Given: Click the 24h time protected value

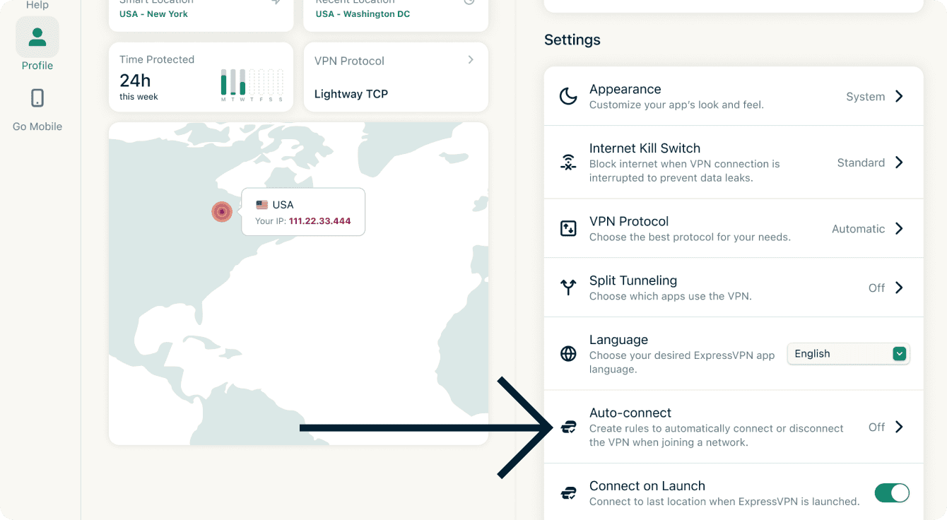Looking at the screenshot, I should (135, 81).
